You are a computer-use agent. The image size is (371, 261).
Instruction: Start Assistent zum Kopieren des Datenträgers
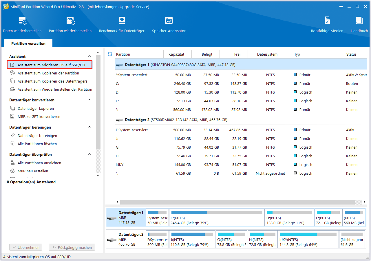(52, 81)
